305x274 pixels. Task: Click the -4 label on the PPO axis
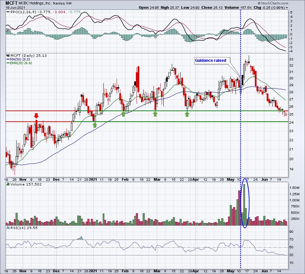tap(291, 51)
